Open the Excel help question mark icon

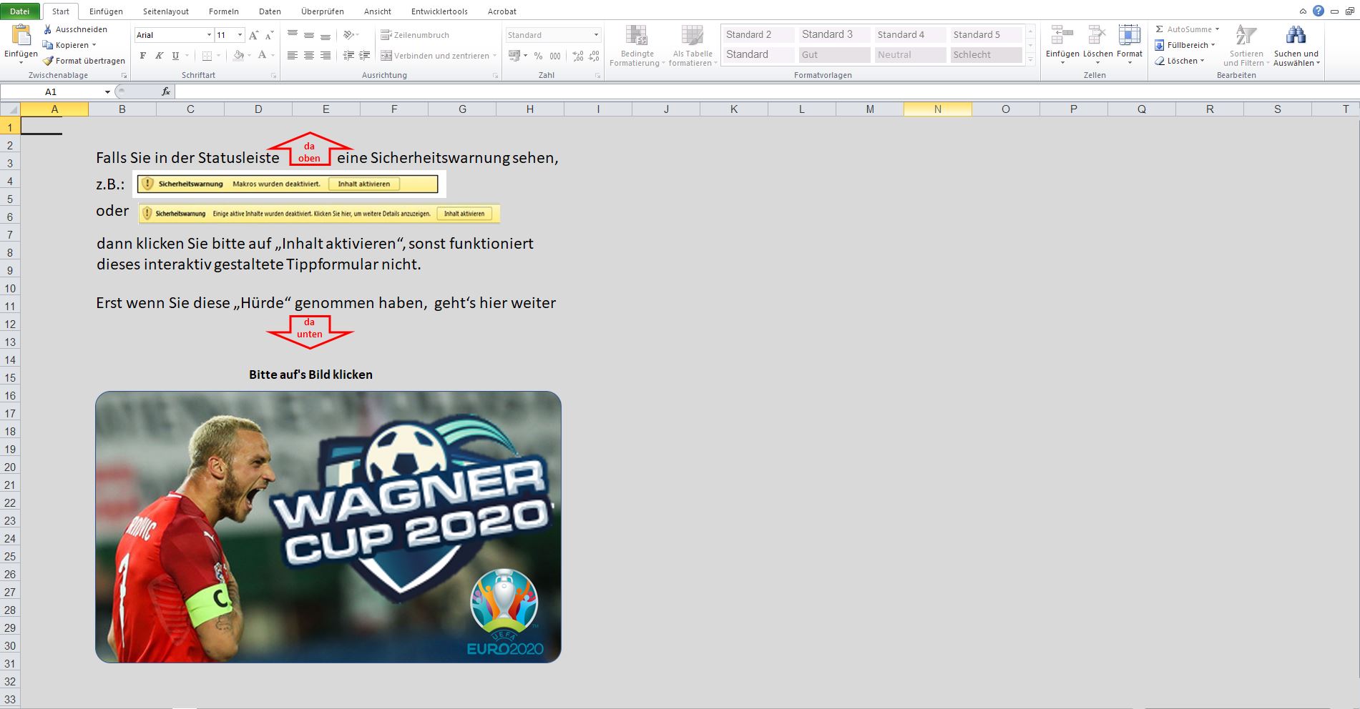(x=1319, y=11)
